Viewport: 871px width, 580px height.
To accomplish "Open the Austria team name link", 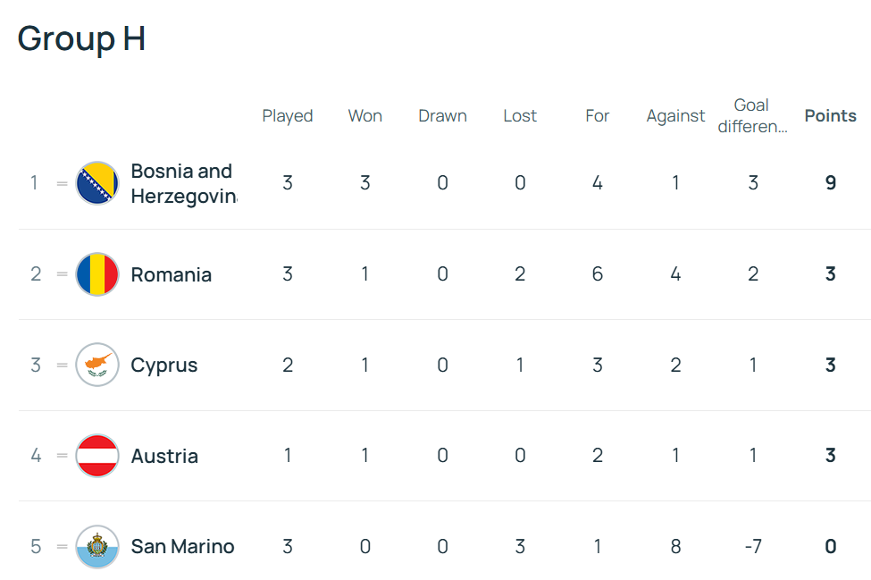I will click(x=164, y=456).
